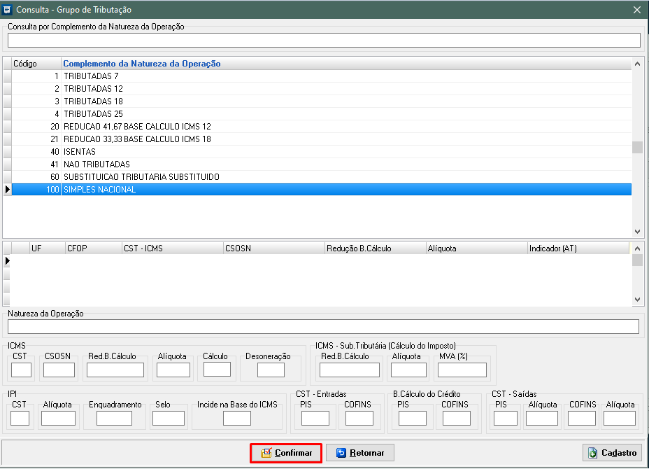
Task: Select row ISENTAS in the list
Action: pos(80,152)
